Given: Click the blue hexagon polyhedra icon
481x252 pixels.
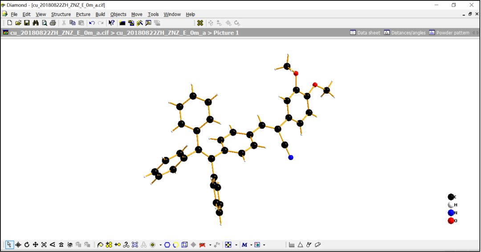Looking at the screenshot, I should (167, 245).
